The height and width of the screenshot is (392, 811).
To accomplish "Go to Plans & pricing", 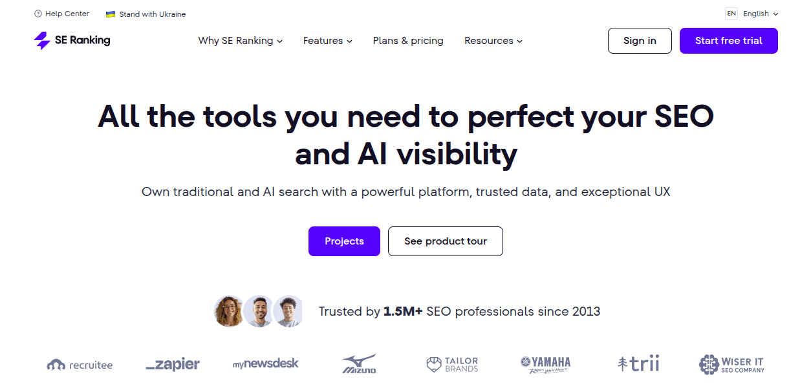I will pyautogui.click(x=408, y=41).
